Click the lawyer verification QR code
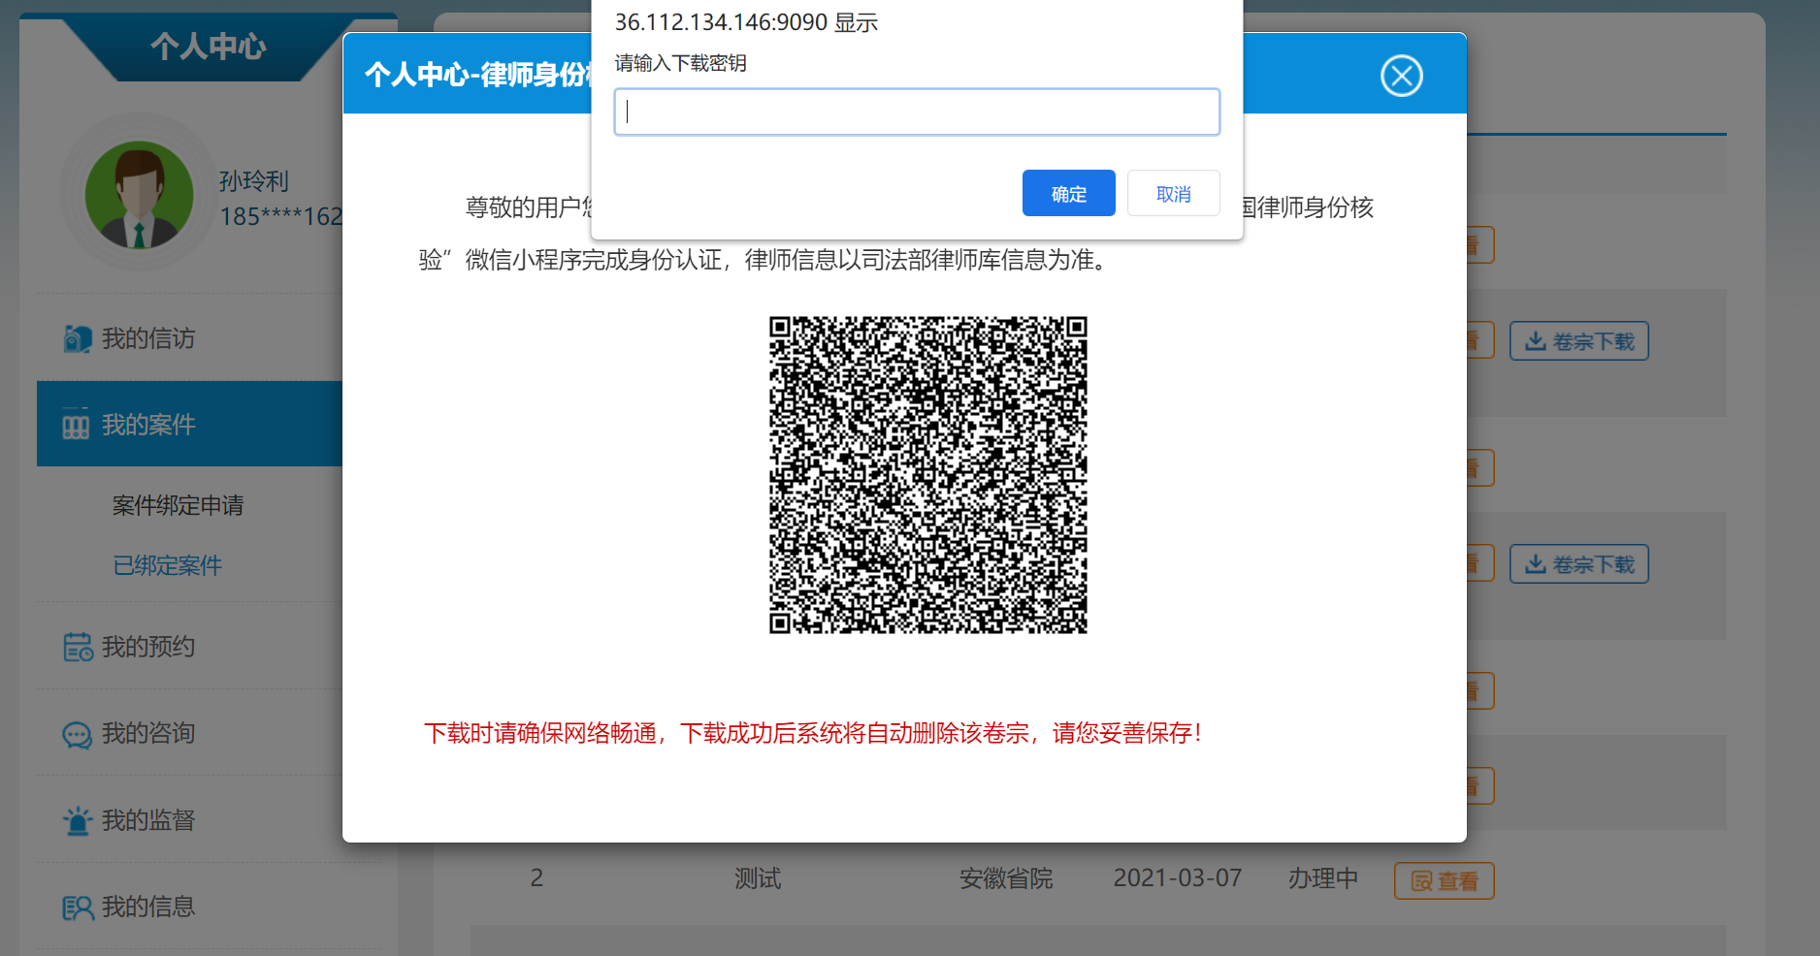The width and height of the screenshot is (1820, 956). click(927, 474)
